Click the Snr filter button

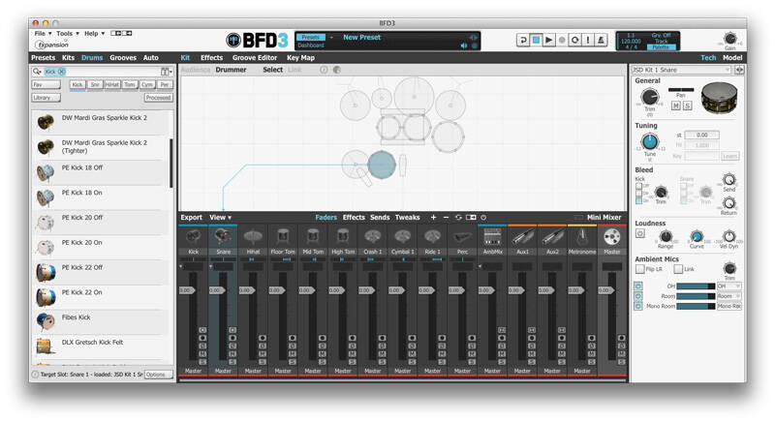point(95,85)
